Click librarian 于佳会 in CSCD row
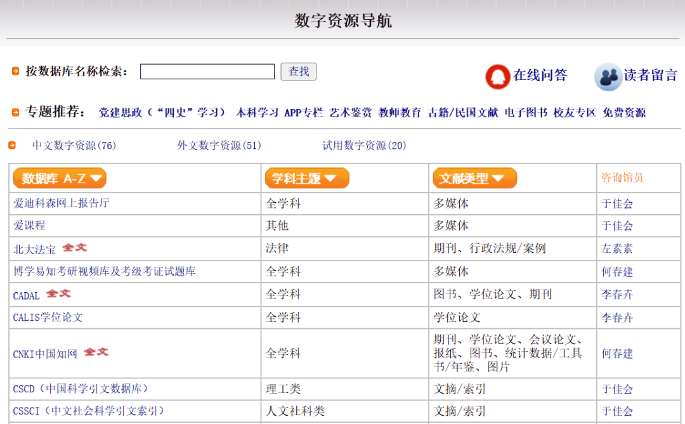The image size is (685, 424). (617, 389)
